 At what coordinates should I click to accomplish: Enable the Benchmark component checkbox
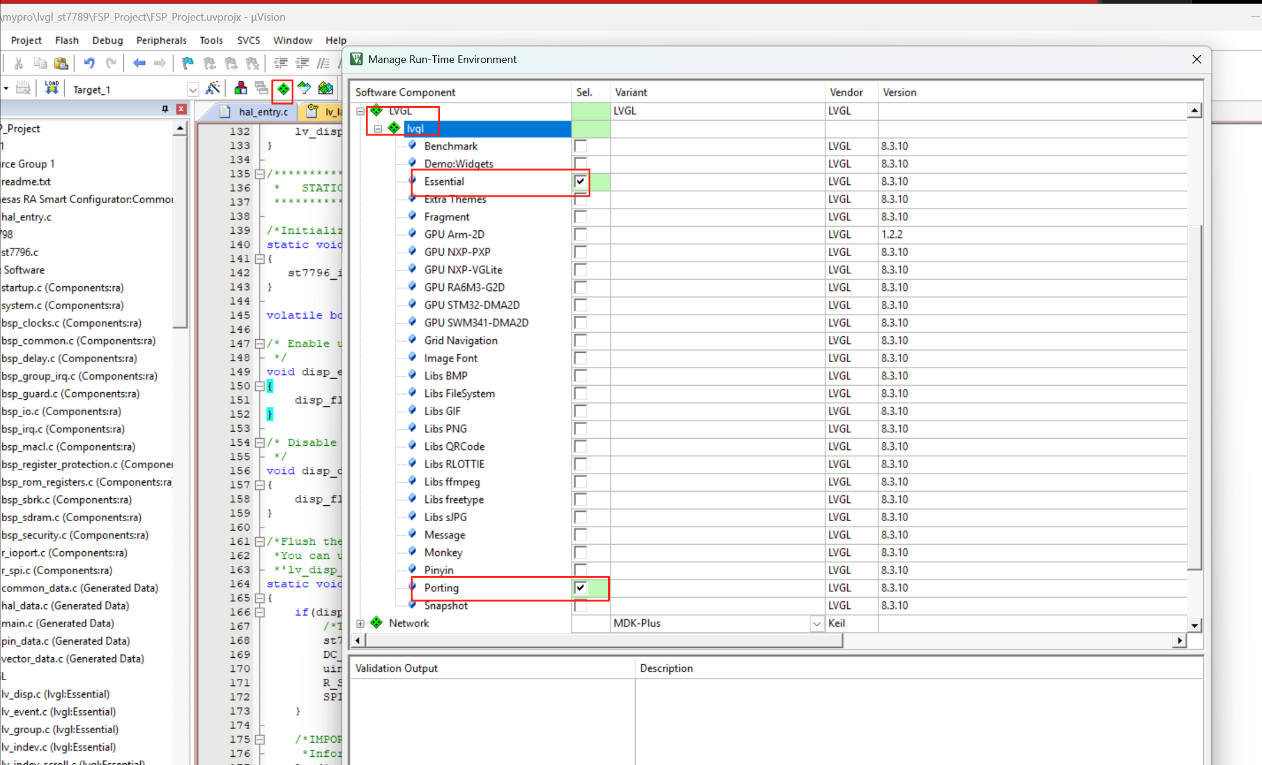(x=580, y=146)
